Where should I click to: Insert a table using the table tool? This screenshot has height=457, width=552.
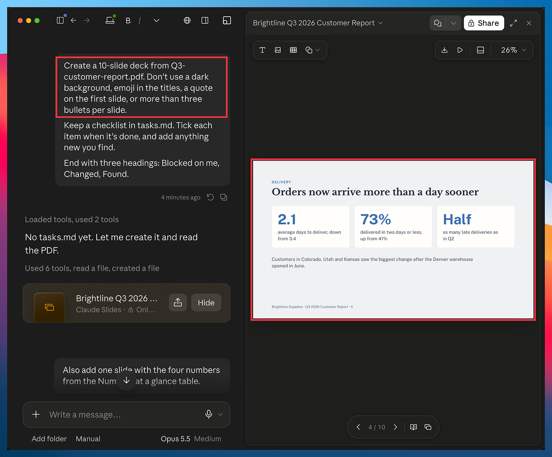click(293, 50)
